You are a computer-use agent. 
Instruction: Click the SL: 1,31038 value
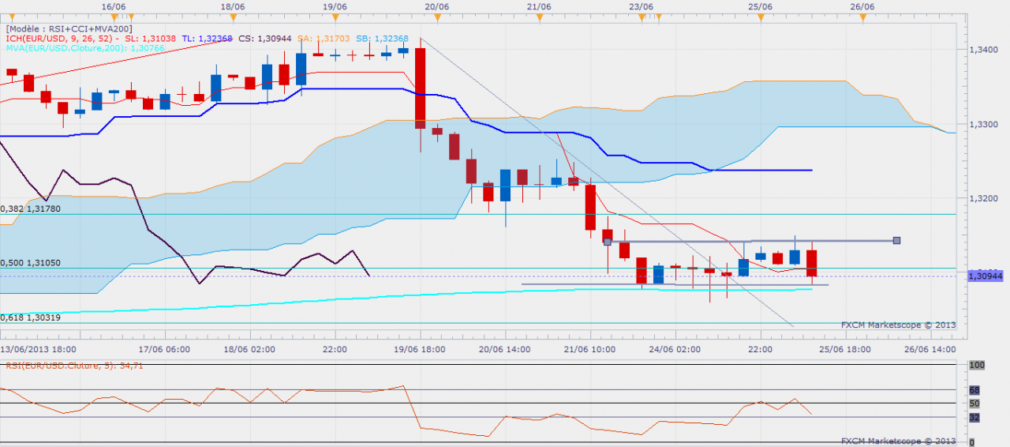(x=151, y=38)
